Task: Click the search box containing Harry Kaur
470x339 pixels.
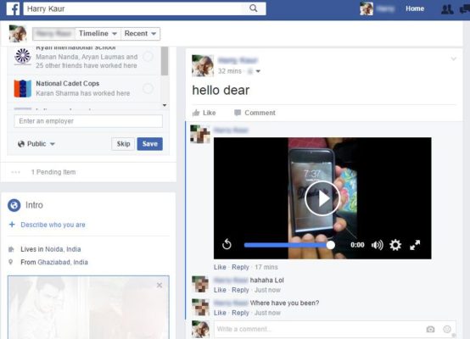Action: pyautogui.click(x=144, y=8)
